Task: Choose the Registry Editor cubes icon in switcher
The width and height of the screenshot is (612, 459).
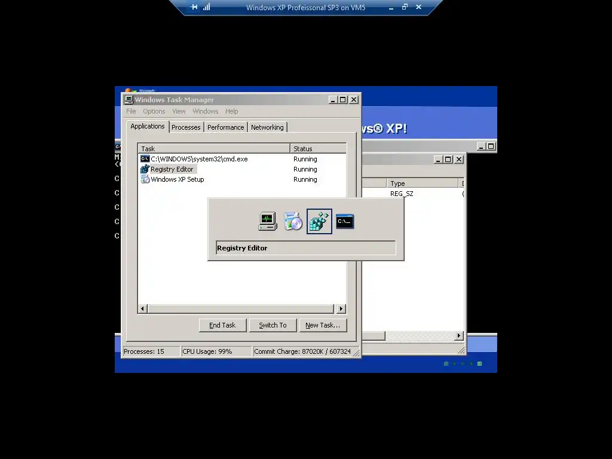Action: (x=319, y=221)
